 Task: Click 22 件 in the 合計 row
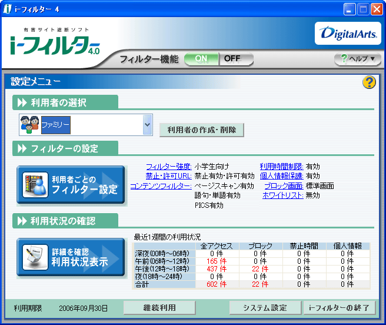click(x=260, y=284)
